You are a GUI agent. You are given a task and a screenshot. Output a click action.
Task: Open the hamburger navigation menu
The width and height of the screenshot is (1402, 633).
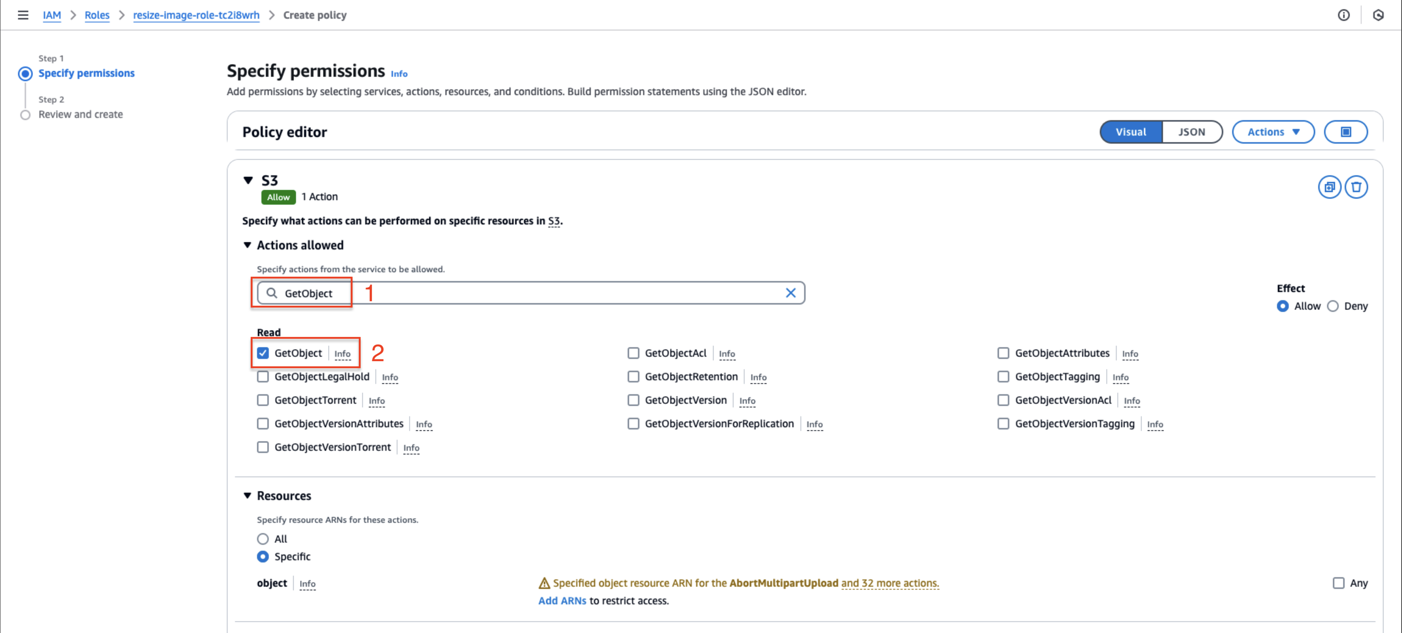[23, 15]
